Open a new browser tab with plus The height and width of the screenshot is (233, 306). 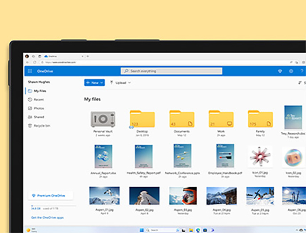(88, 56)
